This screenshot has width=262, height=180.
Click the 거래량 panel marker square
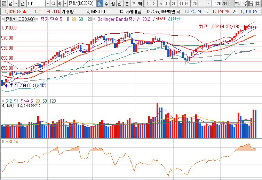2,101
